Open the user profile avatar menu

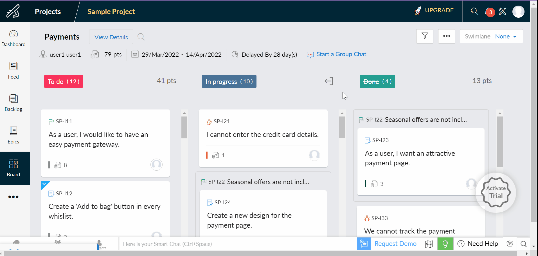click(518, 12)
